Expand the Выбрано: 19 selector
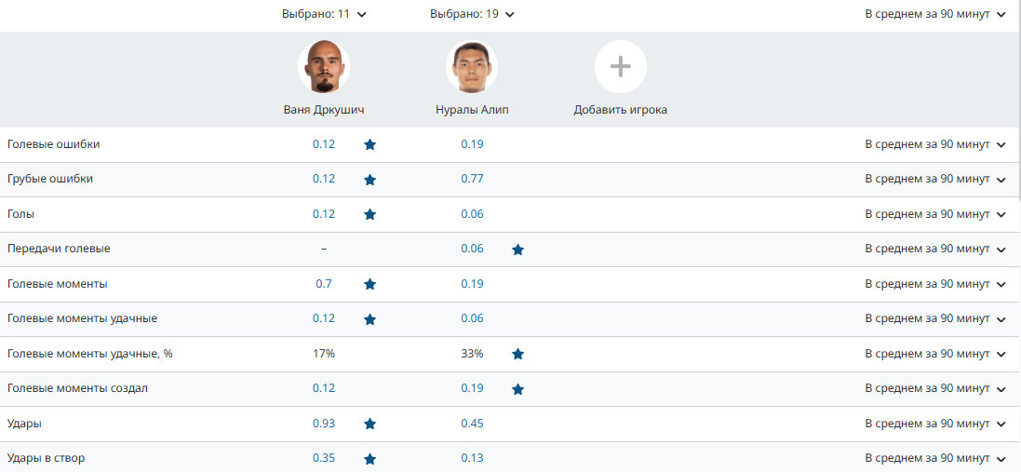 472,14
